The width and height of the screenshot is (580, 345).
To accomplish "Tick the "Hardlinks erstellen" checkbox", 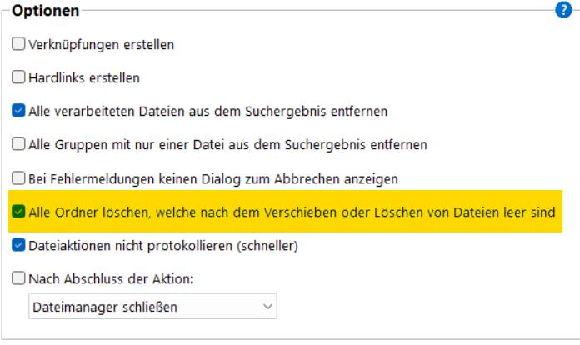I will pyautogui.click(x=18, y=77).
